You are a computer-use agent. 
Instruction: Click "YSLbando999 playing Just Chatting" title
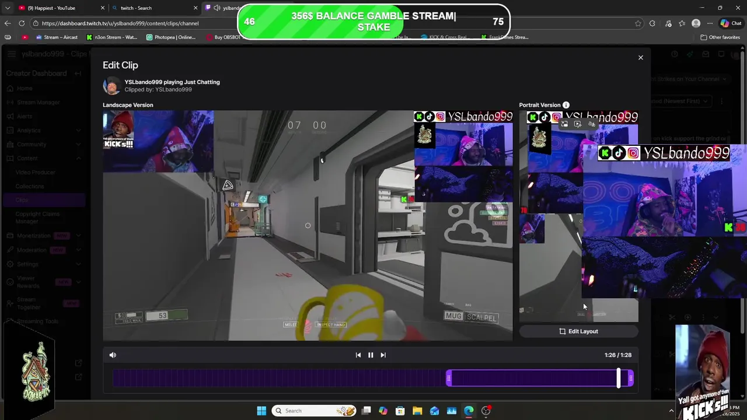click(x=172, y=82)
